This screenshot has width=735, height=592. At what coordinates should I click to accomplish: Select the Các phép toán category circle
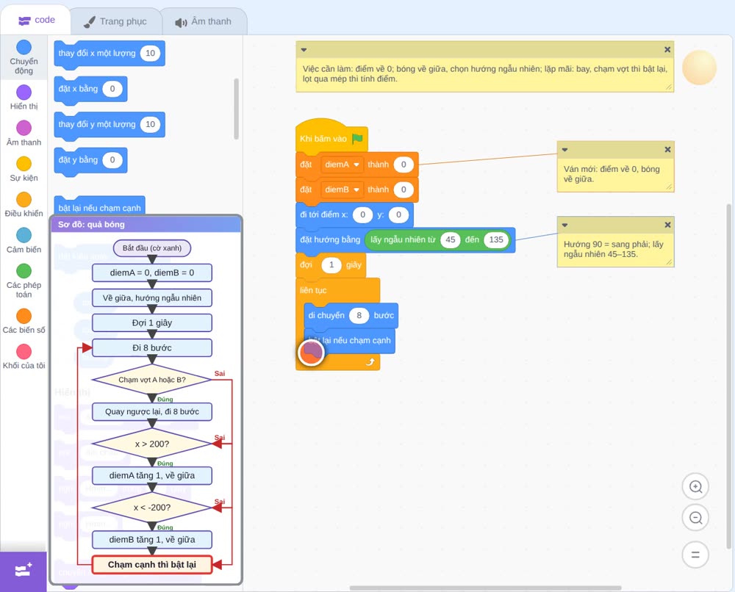(24, 271)
